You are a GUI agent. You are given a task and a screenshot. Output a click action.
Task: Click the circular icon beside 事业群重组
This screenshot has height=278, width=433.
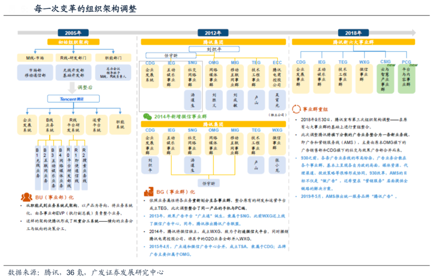(x=297, y=108)
